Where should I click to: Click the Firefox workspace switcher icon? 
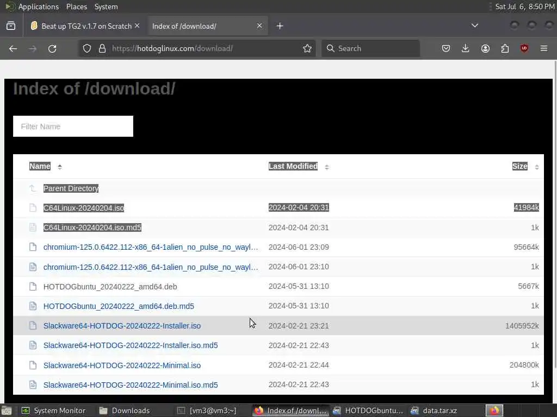point(494,410)
